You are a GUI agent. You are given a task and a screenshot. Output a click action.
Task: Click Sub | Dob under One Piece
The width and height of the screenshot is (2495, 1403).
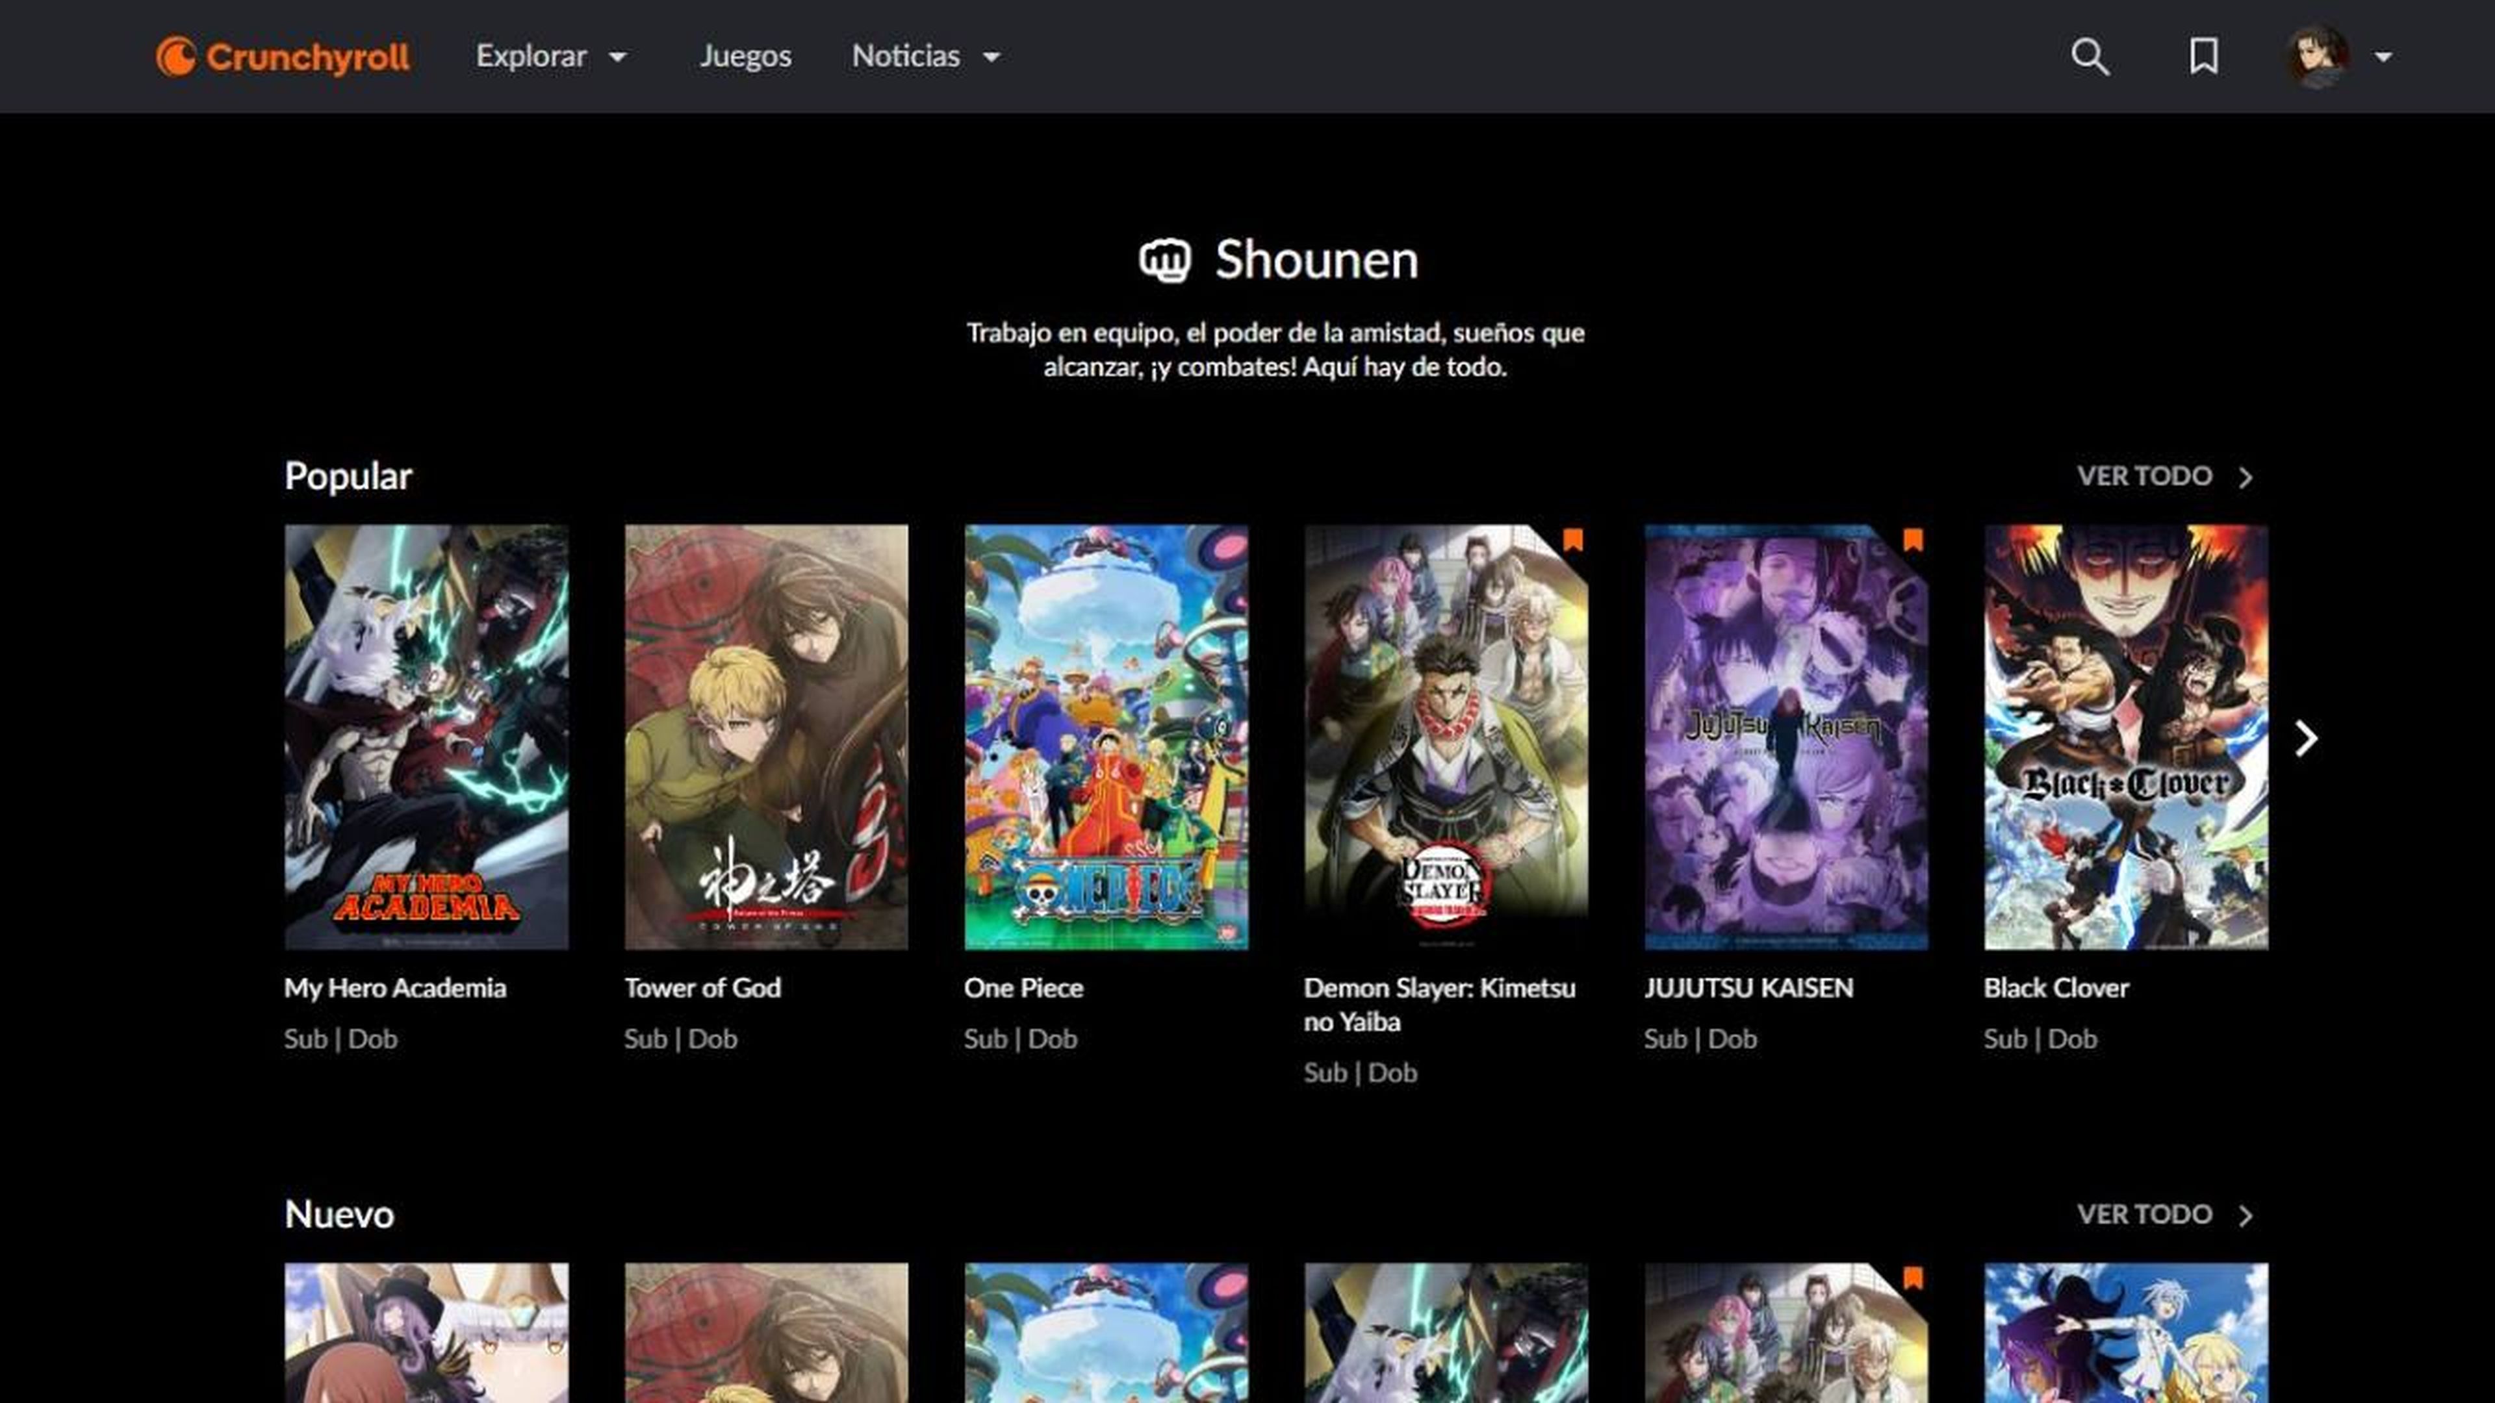1020,1039
